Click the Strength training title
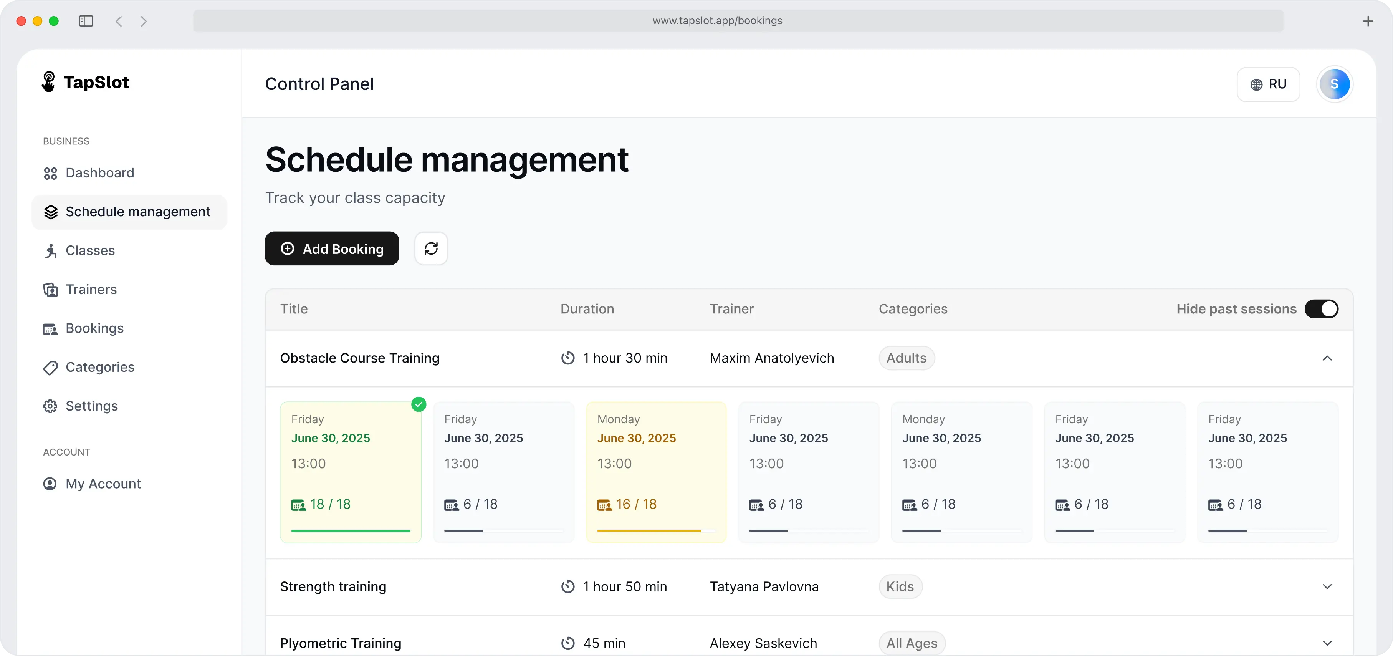Viewport: 1393px width, 656px height. pyautogui.click(x=333, y=587)
